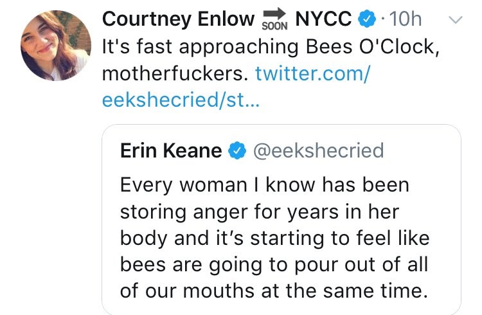Viewport: 482px width, 315px height.
Task: Expand the tweet options chevron
Action: point(454,21)
